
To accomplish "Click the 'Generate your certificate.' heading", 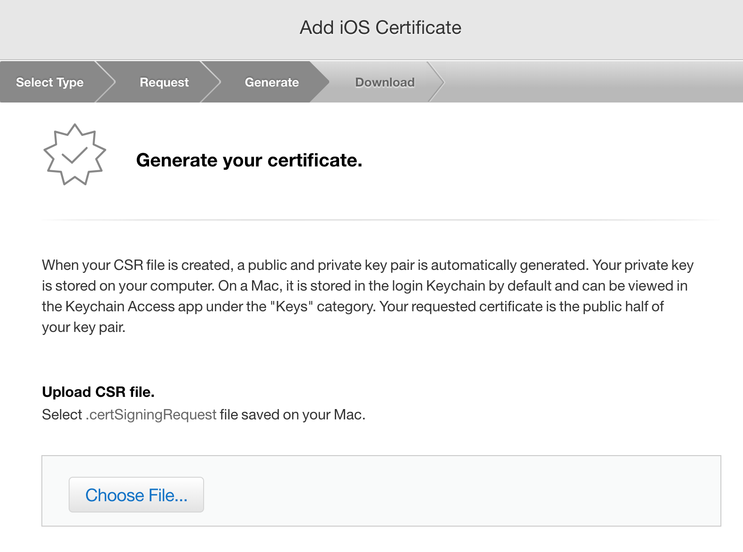I will coord(249,160).
